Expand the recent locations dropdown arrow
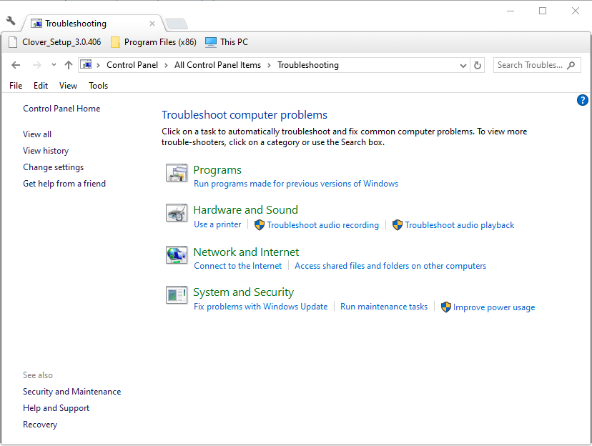Viewport: 592px width, 446px height. tap(54, 65)
